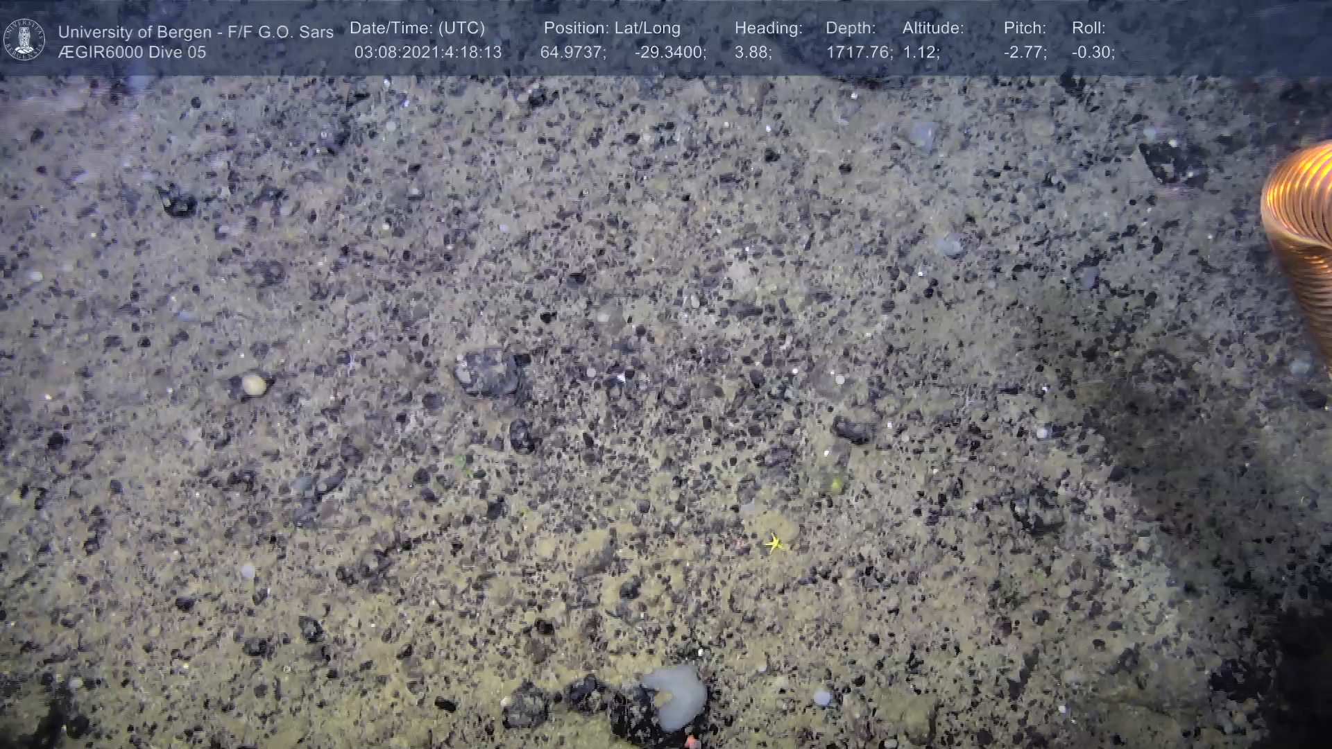The width and height of the screenshot is (1332, 749).
Task: Click the pale round shell on the left
Action: coord(254,384)
